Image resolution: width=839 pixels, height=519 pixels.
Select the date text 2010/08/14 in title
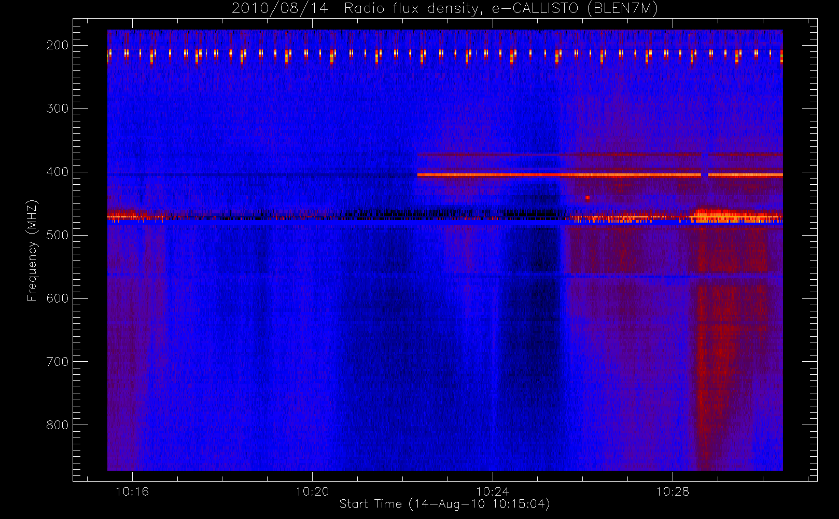tap(280, 9)
